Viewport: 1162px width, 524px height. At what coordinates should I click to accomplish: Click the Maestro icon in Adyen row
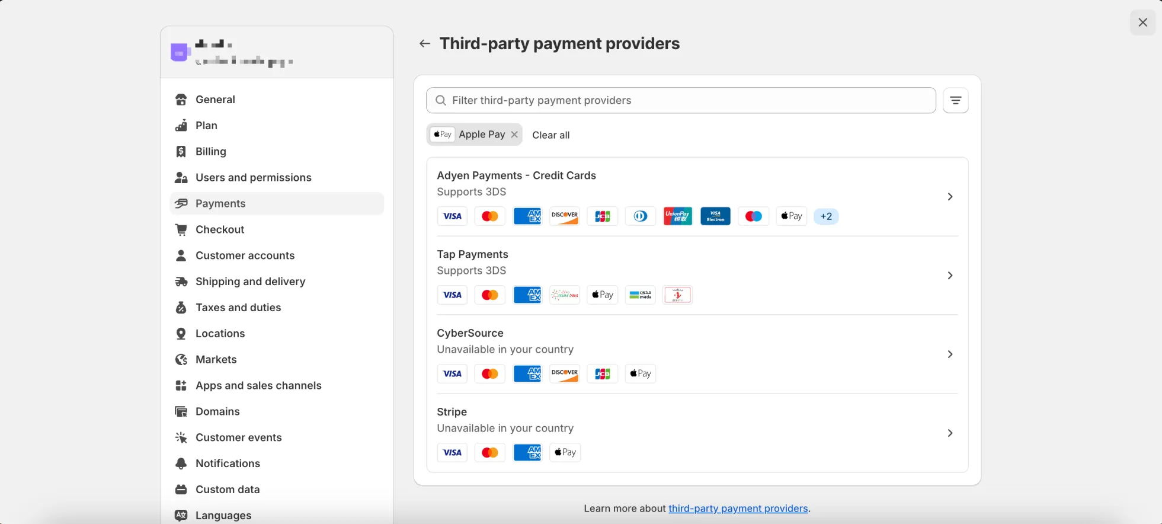click(753, 216)
